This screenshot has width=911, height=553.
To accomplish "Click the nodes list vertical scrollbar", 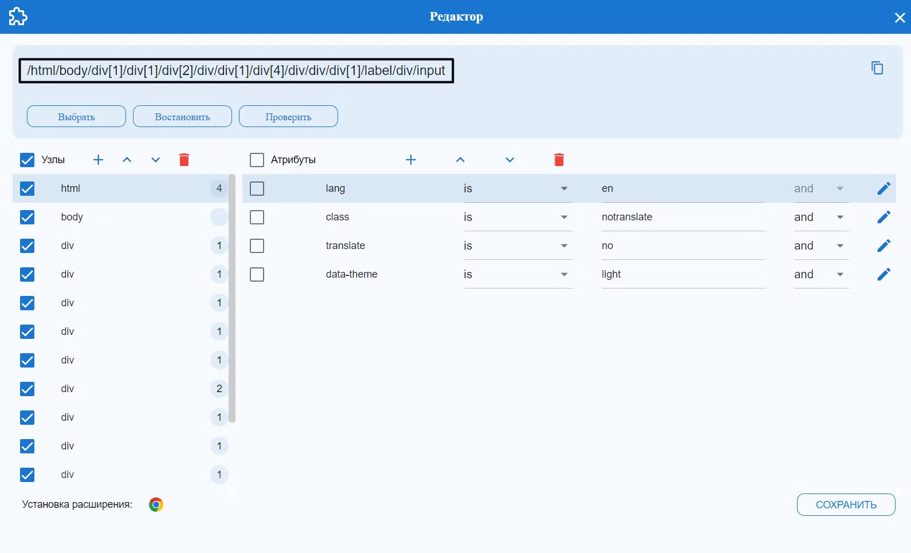I will click(x=232, y=298).
